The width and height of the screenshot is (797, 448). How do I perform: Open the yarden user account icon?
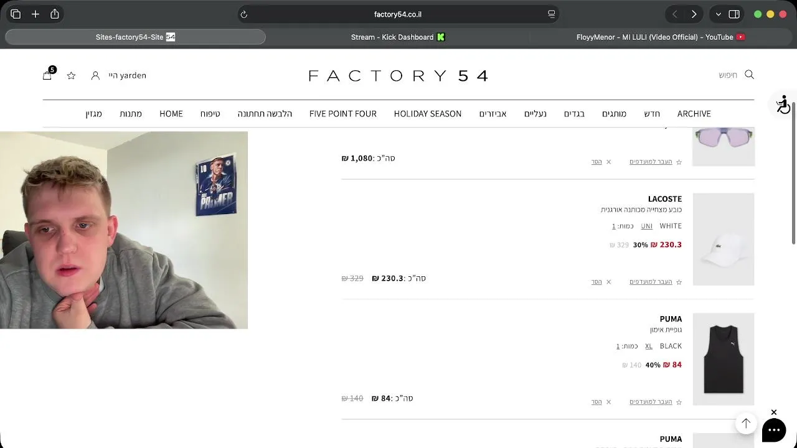[x=95, y=75]
